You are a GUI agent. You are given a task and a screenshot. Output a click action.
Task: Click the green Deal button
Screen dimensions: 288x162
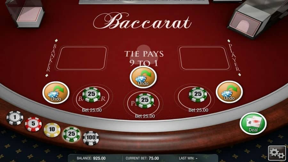tap(253, 124)
